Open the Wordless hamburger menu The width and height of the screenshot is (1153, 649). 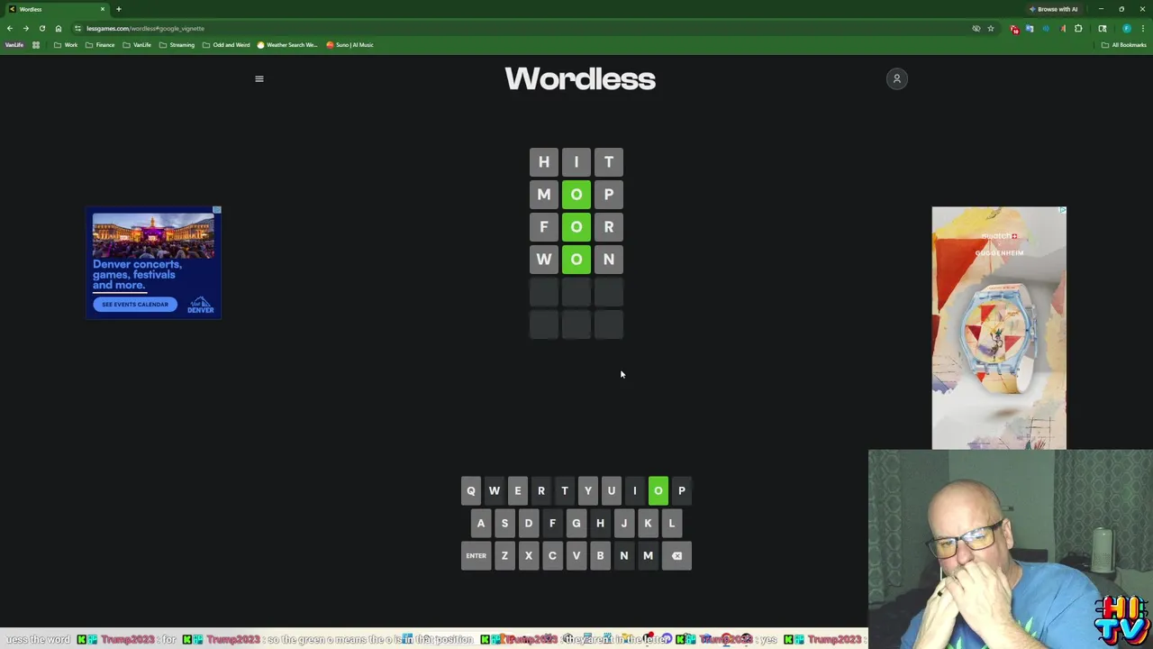(259, 78)
